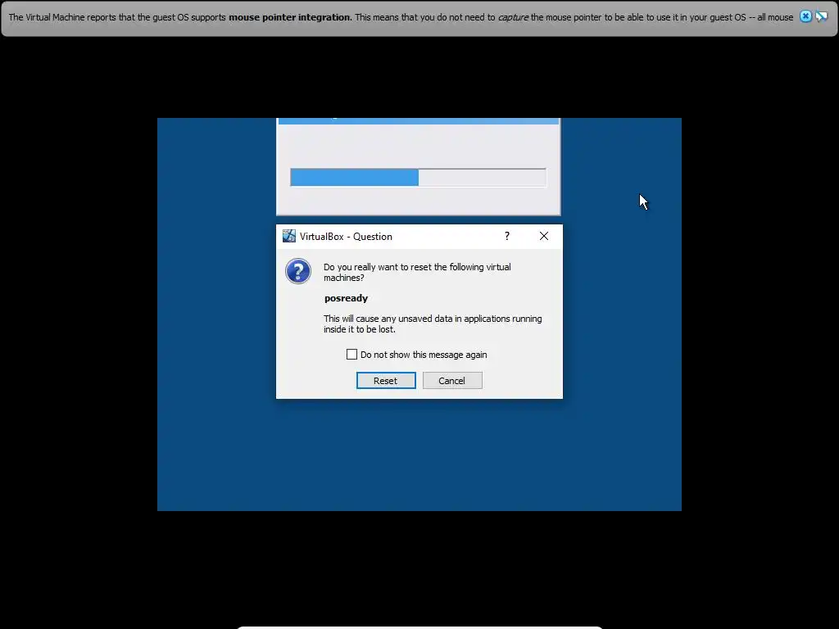Click the notification's don't-show-again icon
This screenshot has height=629, width=839.
pos(821,16)
